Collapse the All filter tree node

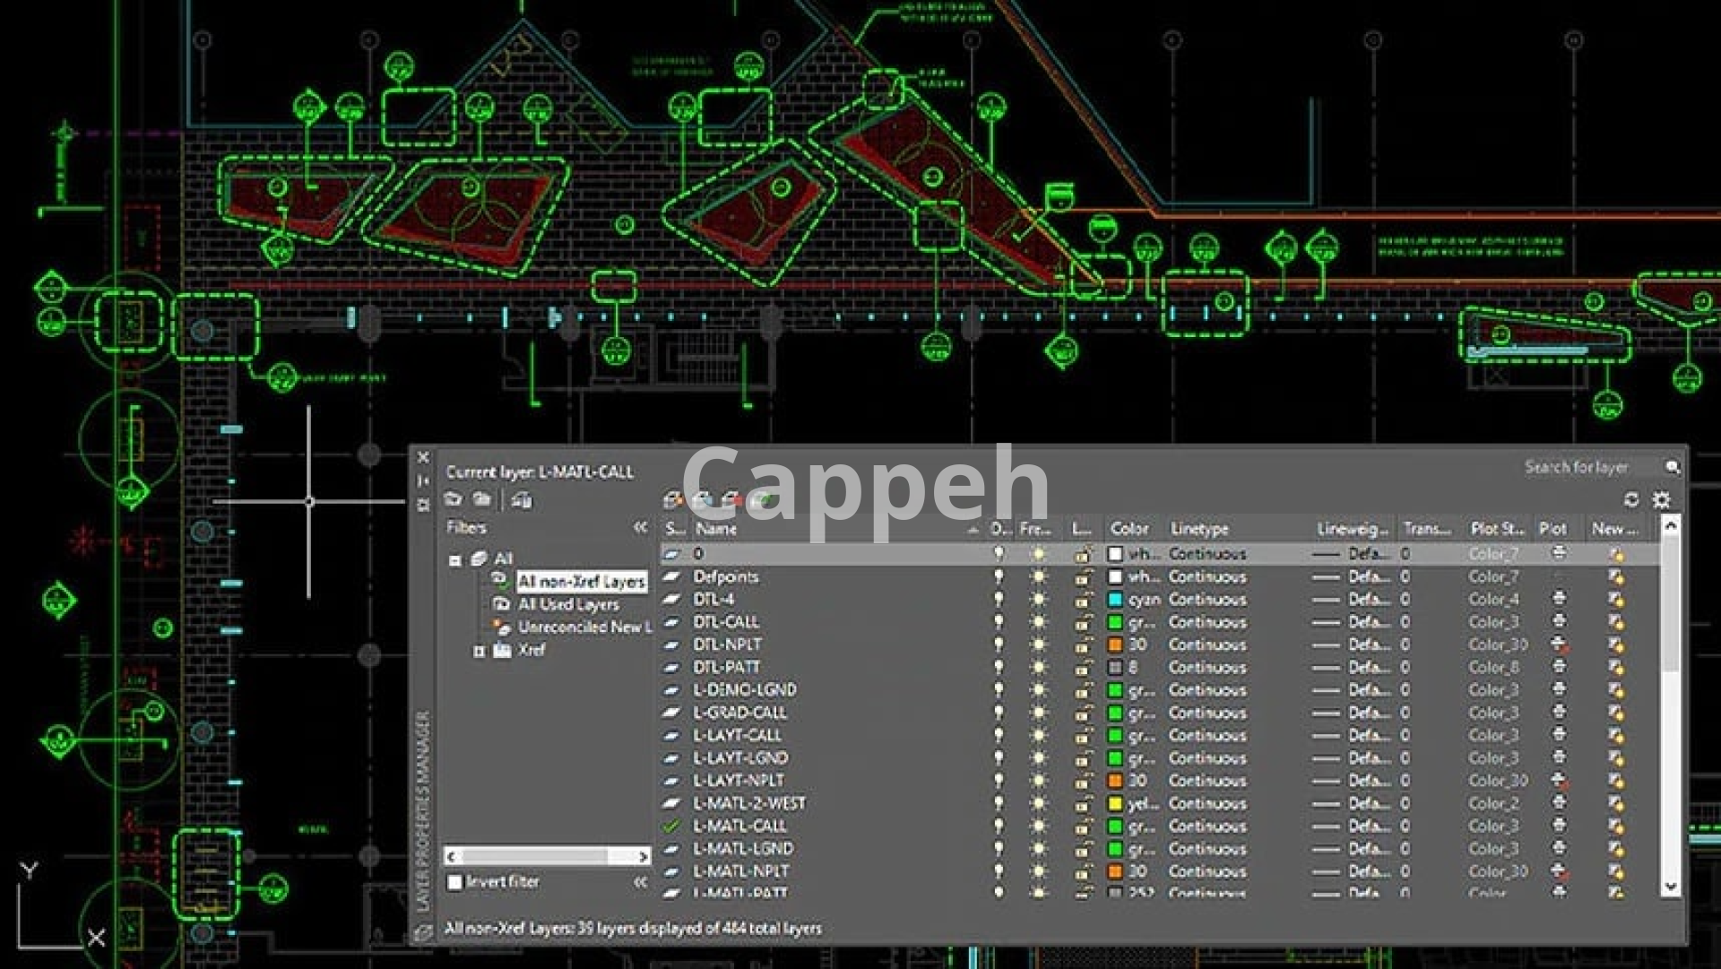click(x=455, y=560)
